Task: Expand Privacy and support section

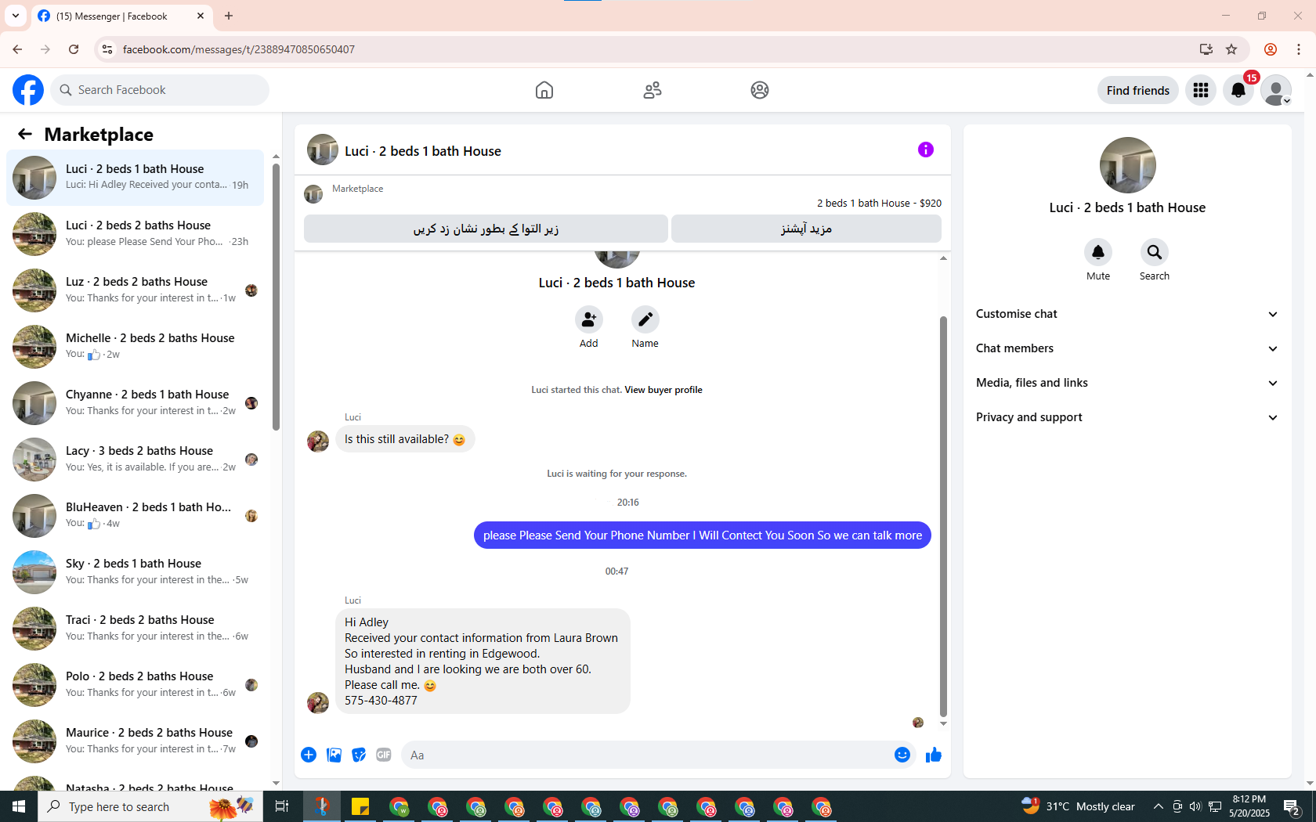Action: coord(1127,417)
